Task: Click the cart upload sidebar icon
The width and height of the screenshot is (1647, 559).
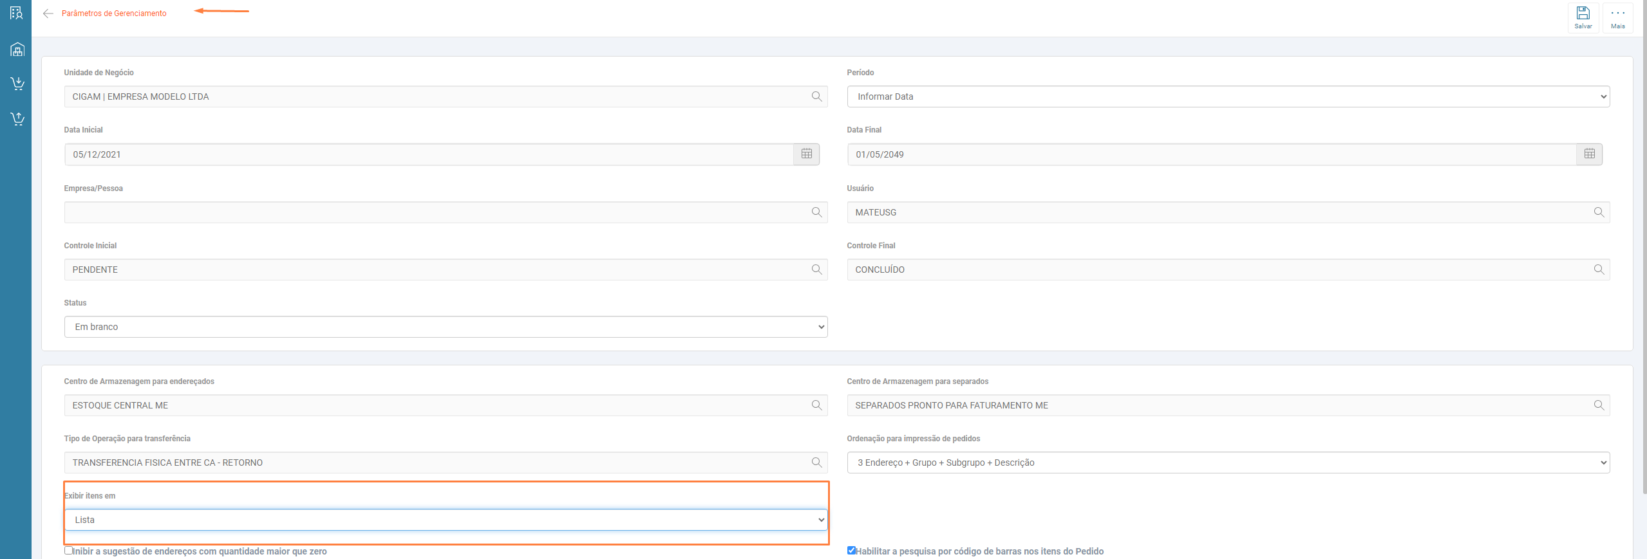Action: (17, 118)
